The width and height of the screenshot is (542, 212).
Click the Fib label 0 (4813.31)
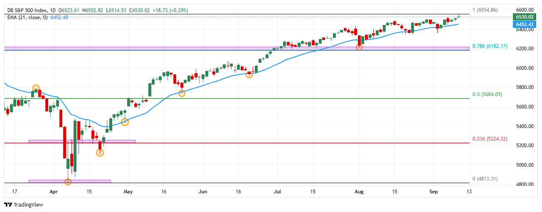485,179
